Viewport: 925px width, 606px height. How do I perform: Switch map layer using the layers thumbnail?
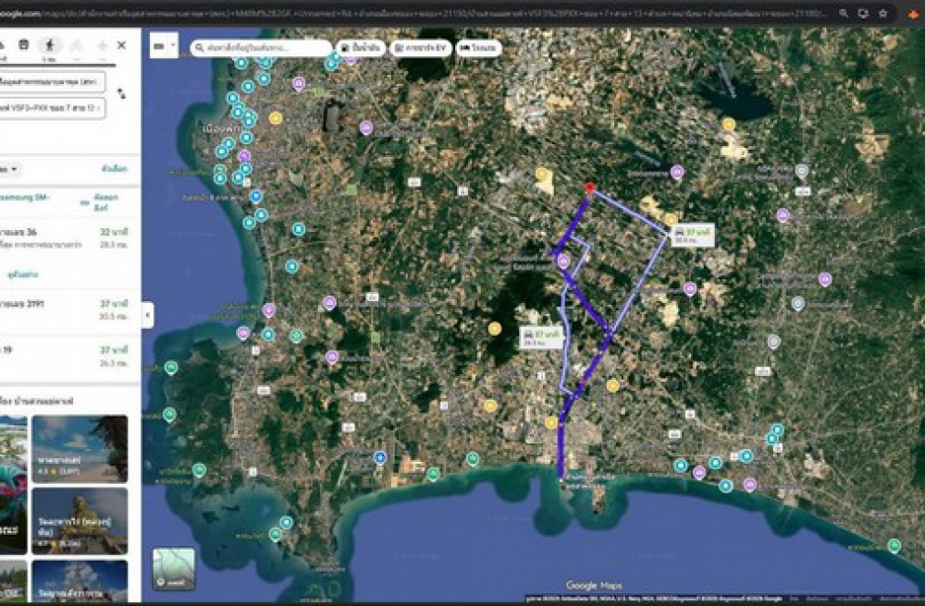[x=174, y=568]
